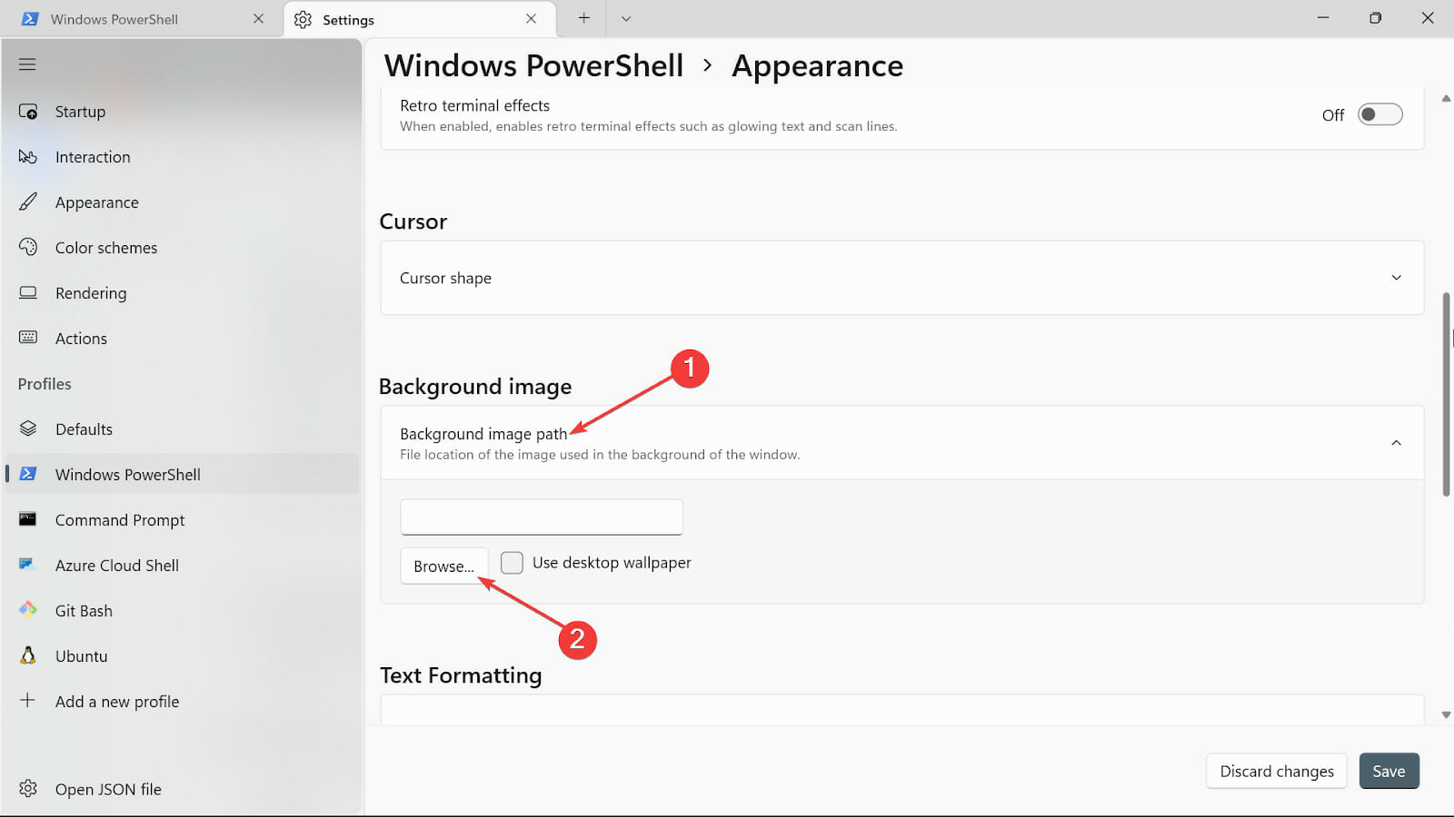Open the Startup settings page

tap(182, 112)
